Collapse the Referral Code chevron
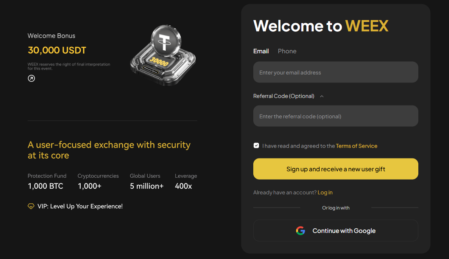This screenshot has height=259, width=449. pyautogui.click(x=322, y=96)
